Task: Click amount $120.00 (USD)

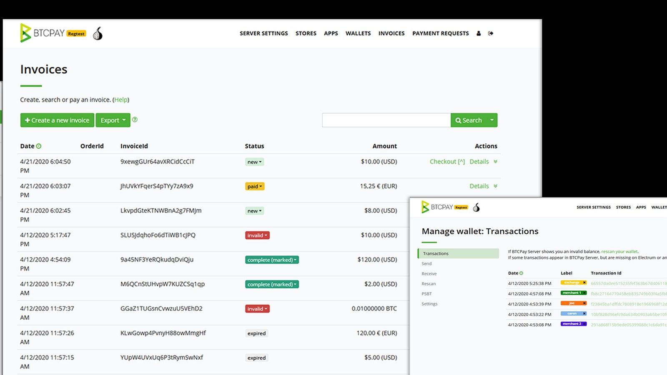Action: pyautogui.click(x=377, y=260)
